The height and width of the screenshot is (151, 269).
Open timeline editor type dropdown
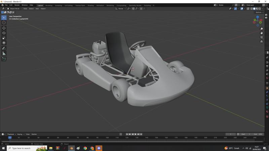3,134
